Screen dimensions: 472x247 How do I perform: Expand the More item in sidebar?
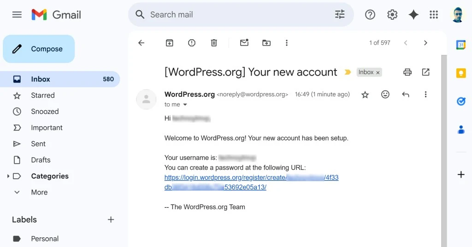click(39, 192)
